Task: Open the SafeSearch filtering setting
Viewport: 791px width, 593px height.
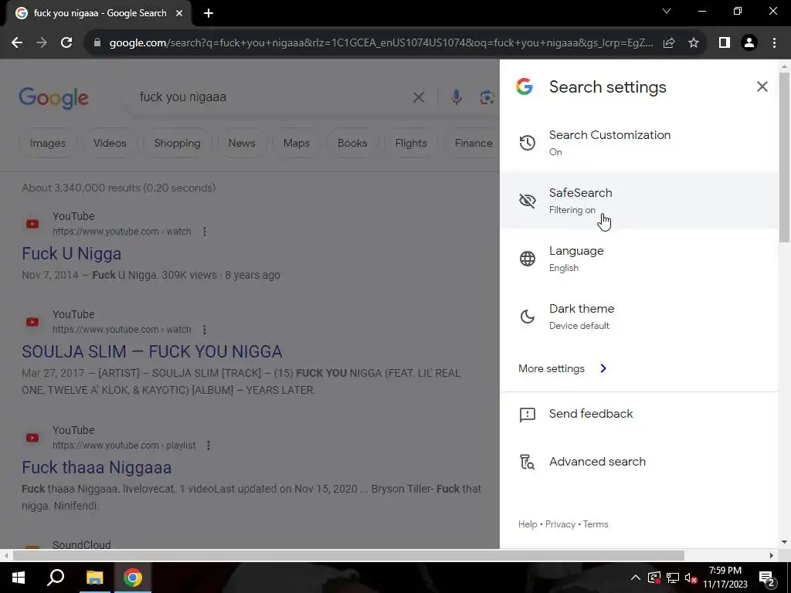Action: tap(639, 201)
